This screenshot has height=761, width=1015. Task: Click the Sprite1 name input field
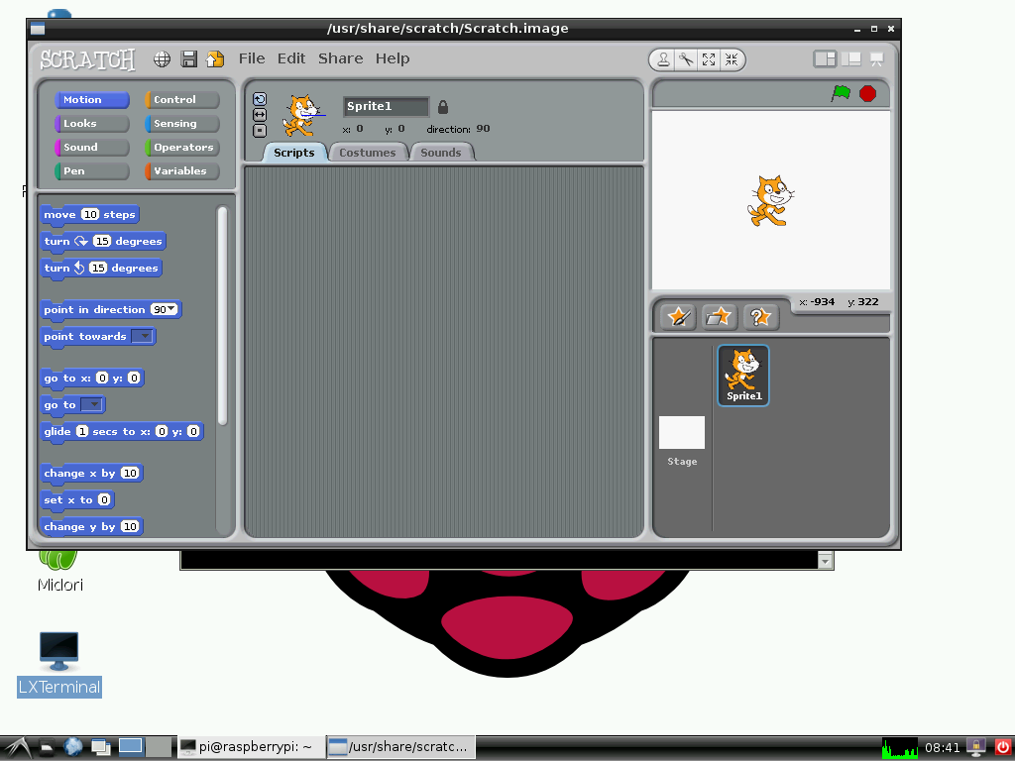tap(386, 107)
